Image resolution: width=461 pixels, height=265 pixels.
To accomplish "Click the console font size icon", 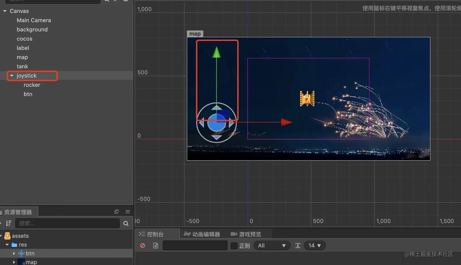I will click(x=298, y=246).
